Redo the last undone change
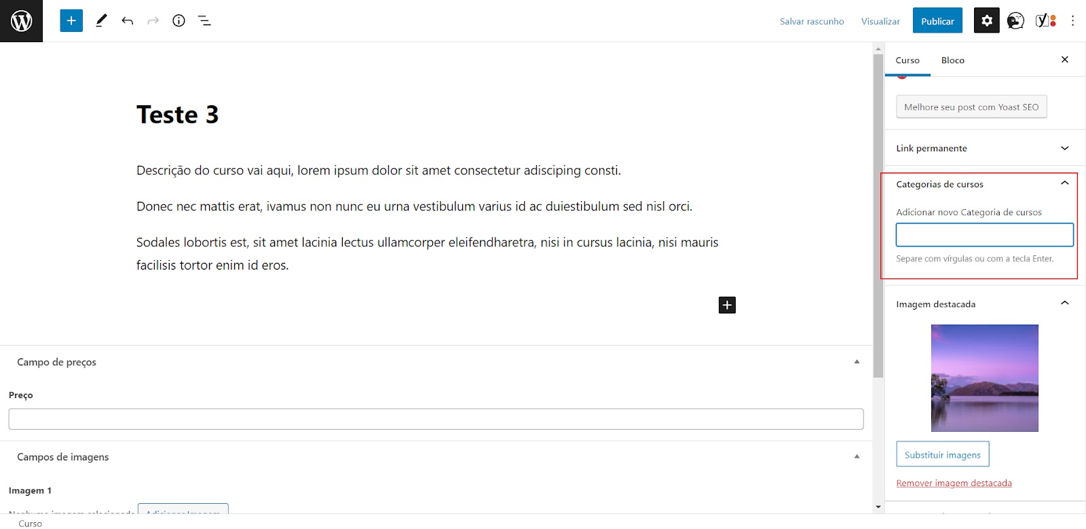1086x529 pixels. click(x=153, y=20)
